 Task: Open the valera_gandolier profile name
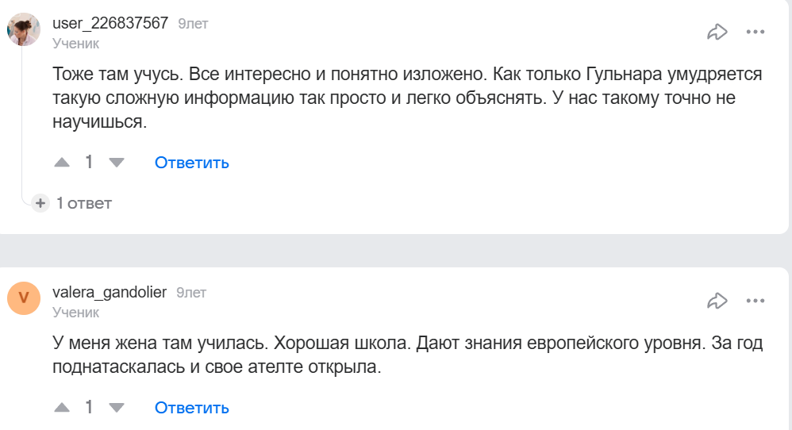pos(110,292)
